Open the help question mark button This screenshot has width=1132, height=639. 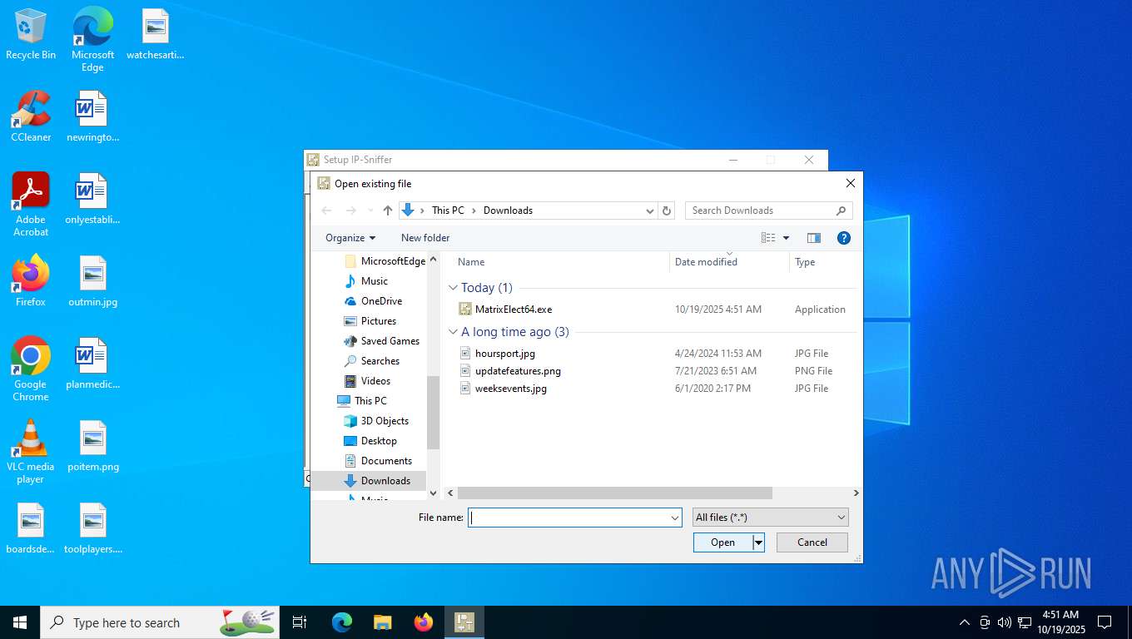tap(844, 238)
